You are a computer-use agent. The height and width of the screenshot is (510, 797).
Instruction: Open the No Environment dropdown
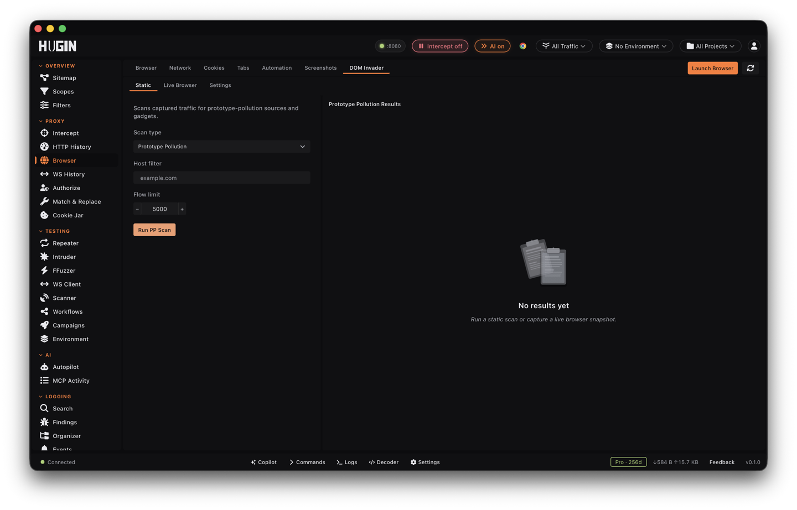tap(636, 46)
